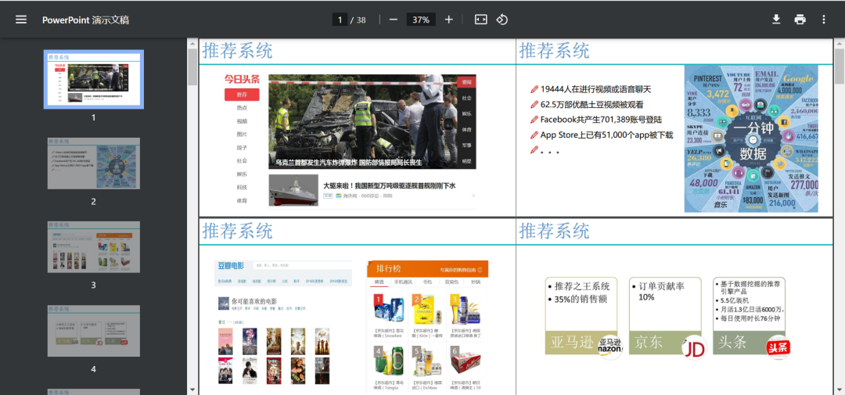
Task: Select the page 2 thumbnail
Action: (93, 163)
